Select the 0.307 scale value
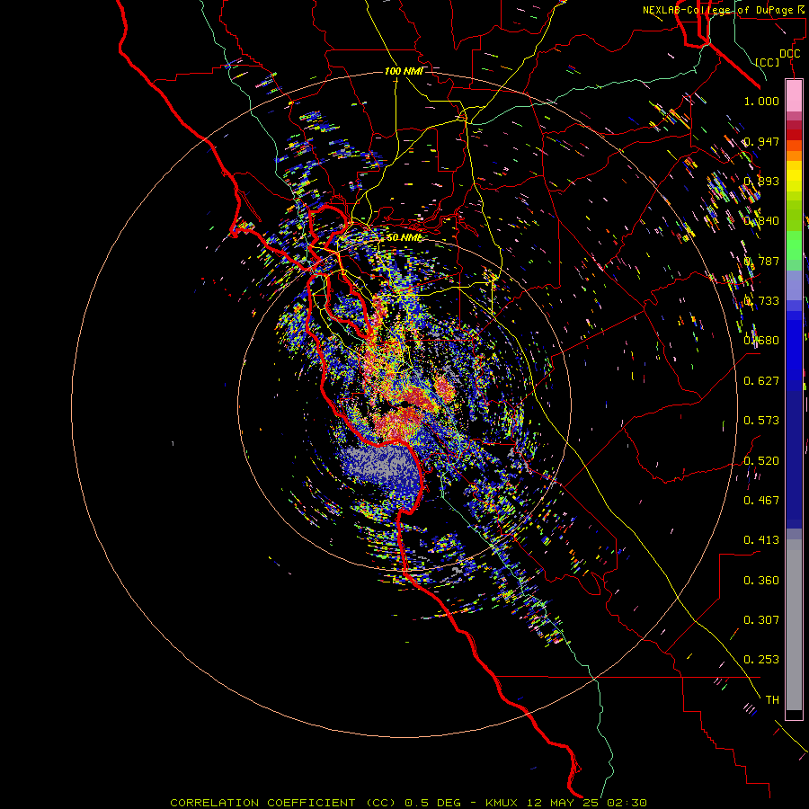This screenshot has height=809, width=809. click(x=761, y=620)
